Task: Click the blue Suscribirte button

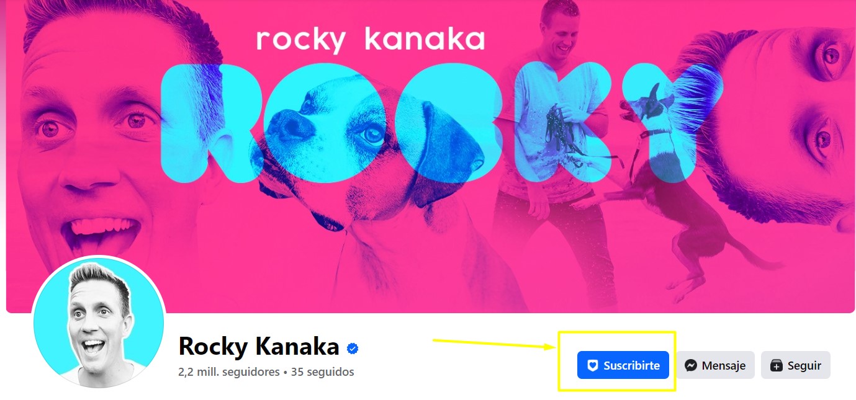Action: (623, 365)
